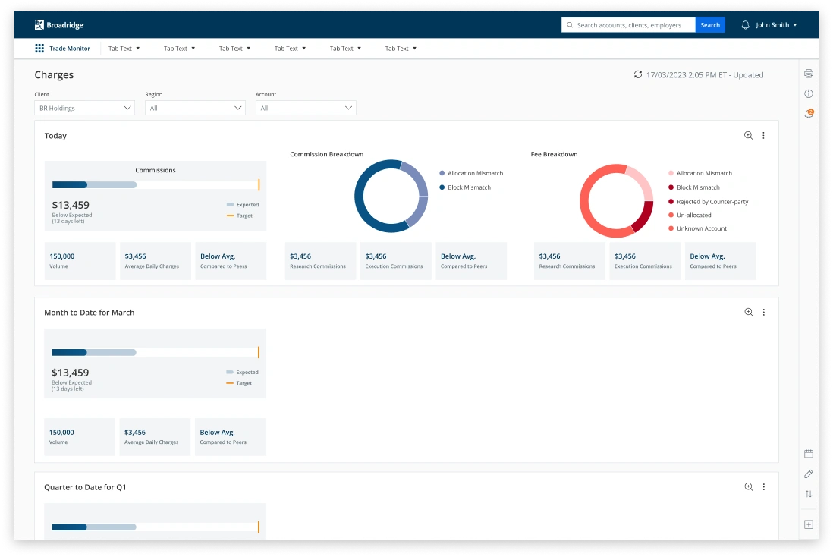The image size is (833, 557).
Task: Click the Commissions progress bar under Today
Action: tap(155, 184)
